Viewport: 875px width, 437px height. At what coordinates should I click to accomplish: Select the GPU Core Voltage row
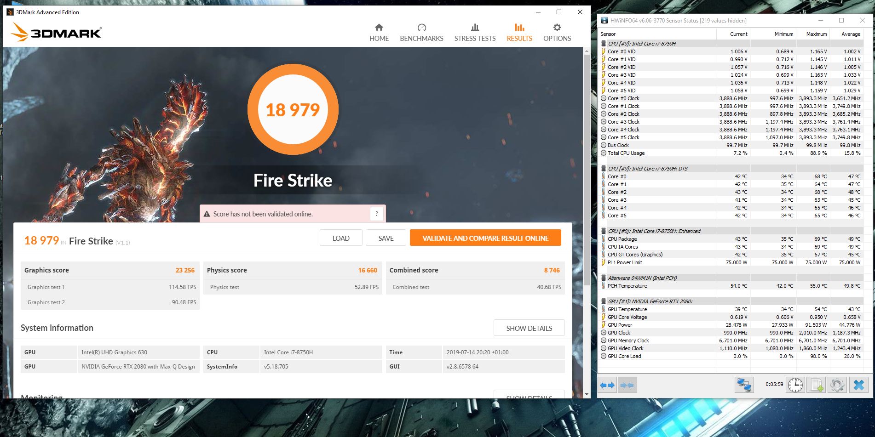(x=731, y=317)
